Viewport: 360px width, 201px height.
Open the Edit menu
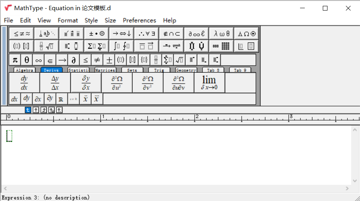25,20
